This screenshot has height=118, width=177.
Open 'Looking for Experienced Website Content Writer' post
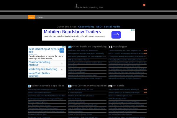coord(85,63)
